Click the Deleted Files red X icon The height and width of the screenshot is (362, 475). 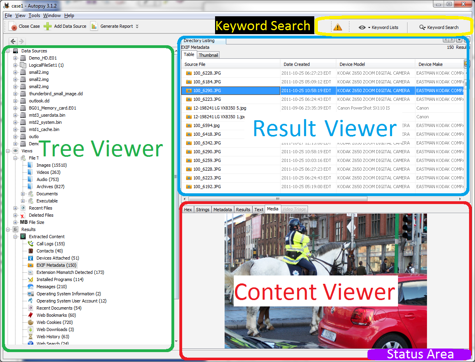click(23, 216)
